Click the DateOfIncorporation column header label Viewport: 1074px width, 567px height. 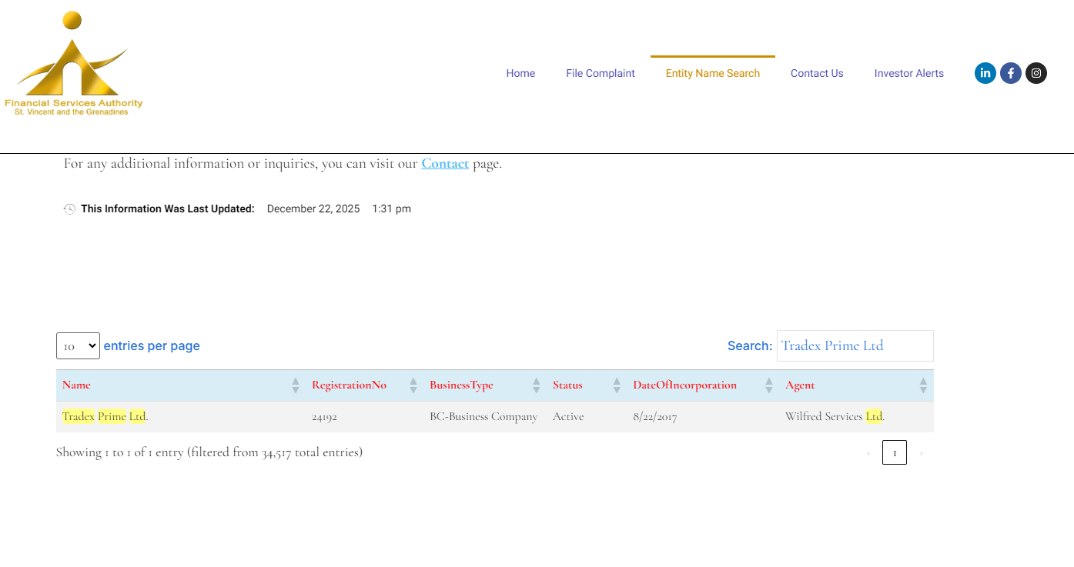click(684, 385)
